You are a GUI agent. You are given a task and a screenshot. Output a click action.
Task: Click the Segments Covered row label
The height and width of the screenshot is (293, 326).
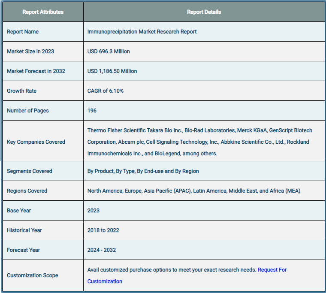click(x=30, y=171)
